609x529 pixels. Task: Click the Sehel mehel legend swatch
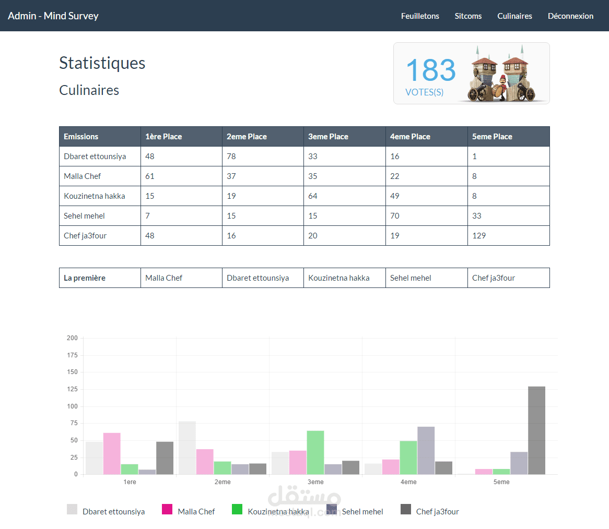coord(331,509)
